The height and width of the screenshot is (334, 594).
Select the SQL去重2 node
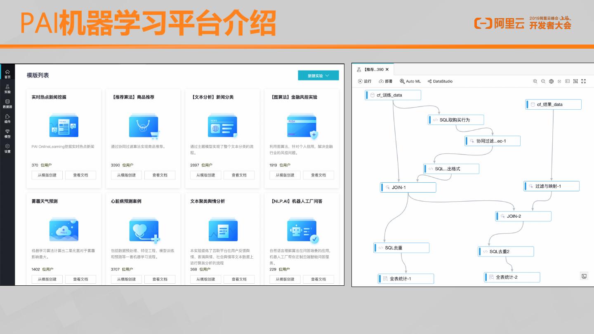506,252
